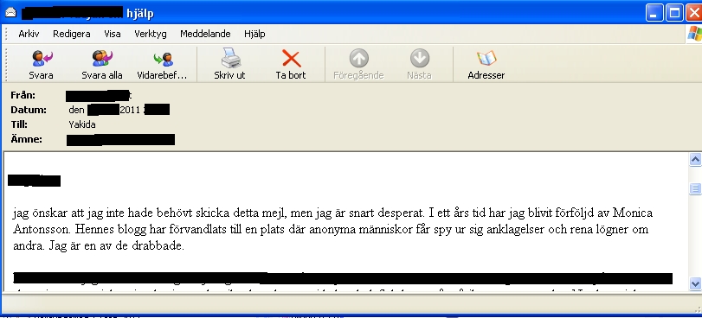Open the Arkiv menu

pyautogui.click(x=29, y=34)
